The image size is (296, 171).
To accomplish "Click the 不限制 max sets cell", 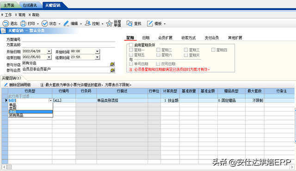I will pyautogui.click(x=255, y=100).
